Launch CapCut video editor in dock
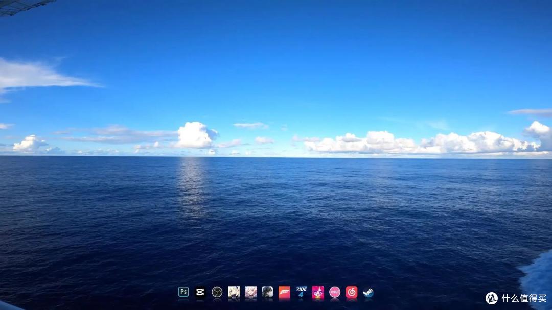 coord(200,292)
